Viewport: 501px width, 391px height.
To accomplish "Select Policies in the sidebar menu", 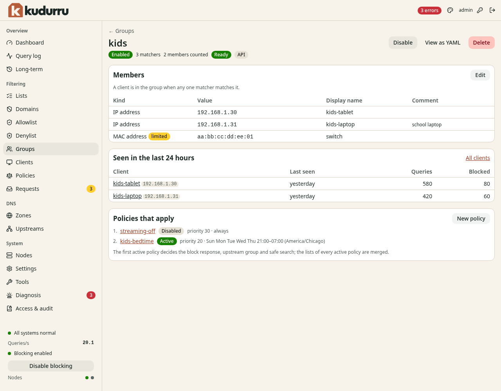I will [51, 176].
